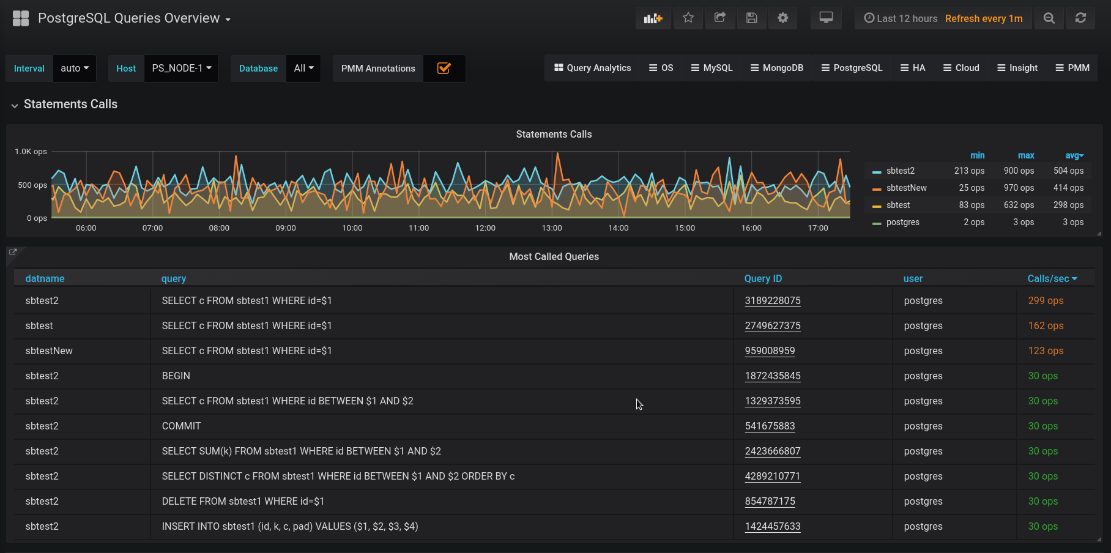Open the PostgreSQL navigation menu
The image size is (1111, 553).
852,68
